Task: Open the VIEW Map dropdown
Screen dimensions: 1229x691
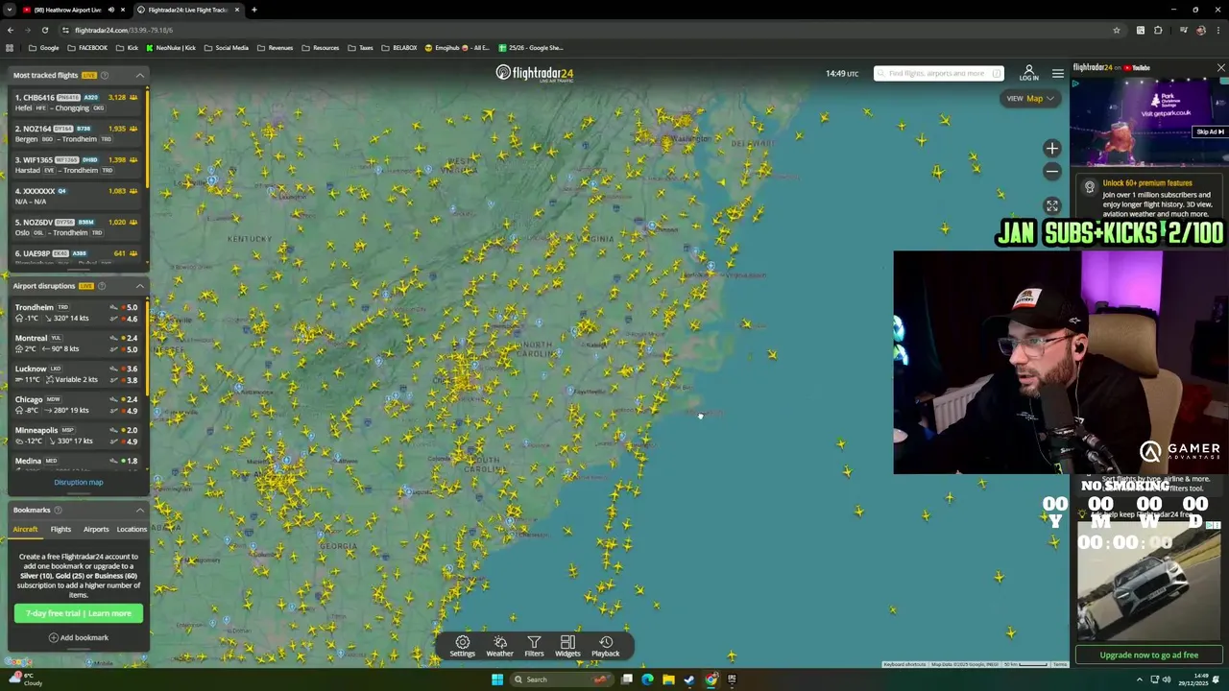Action: click(x=1029, y=98)
